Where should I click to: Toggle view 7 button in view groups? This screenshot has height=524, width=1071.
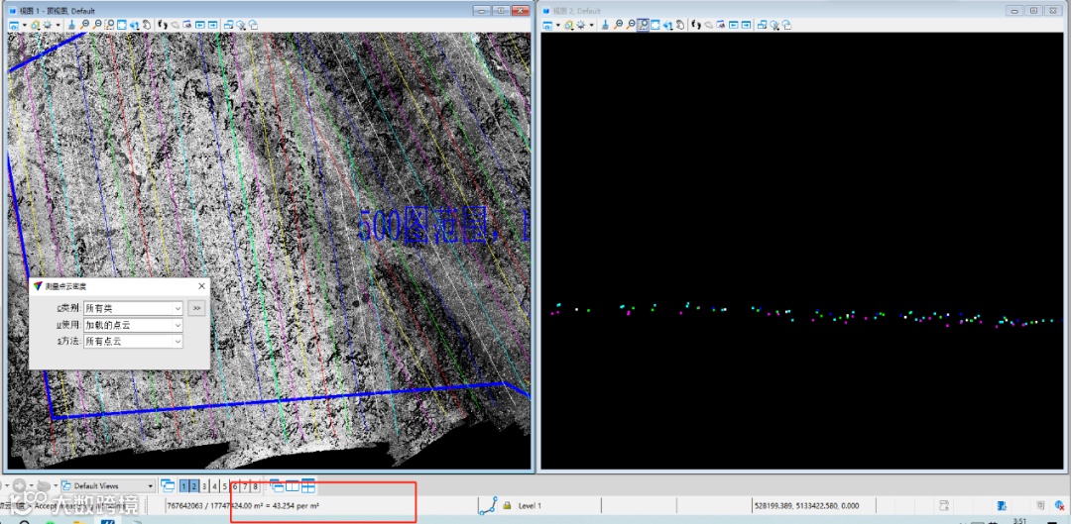(x=245, y=485)
